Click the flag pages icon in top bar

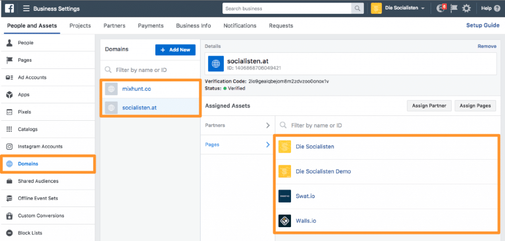click(454, 8)
